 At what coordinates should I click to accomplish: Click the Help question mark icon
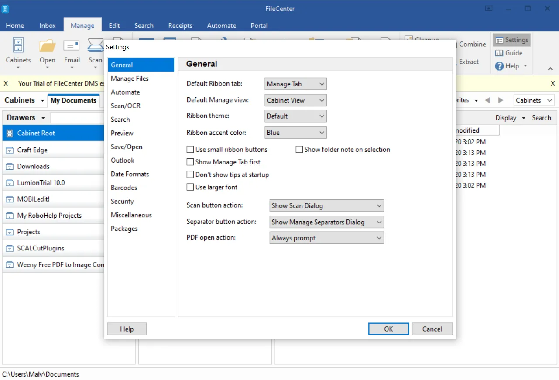click(499, 66)
